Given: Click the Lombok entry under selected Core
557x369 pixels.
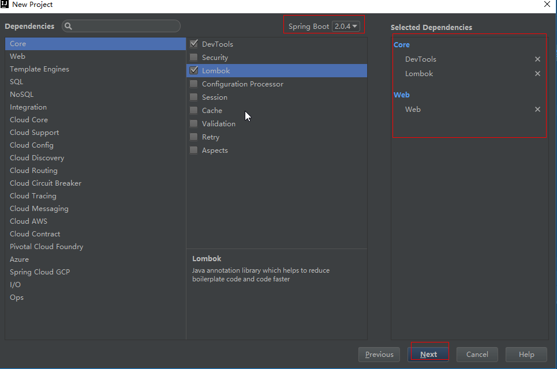Looking at the screenshot, I should pos(419,73).
